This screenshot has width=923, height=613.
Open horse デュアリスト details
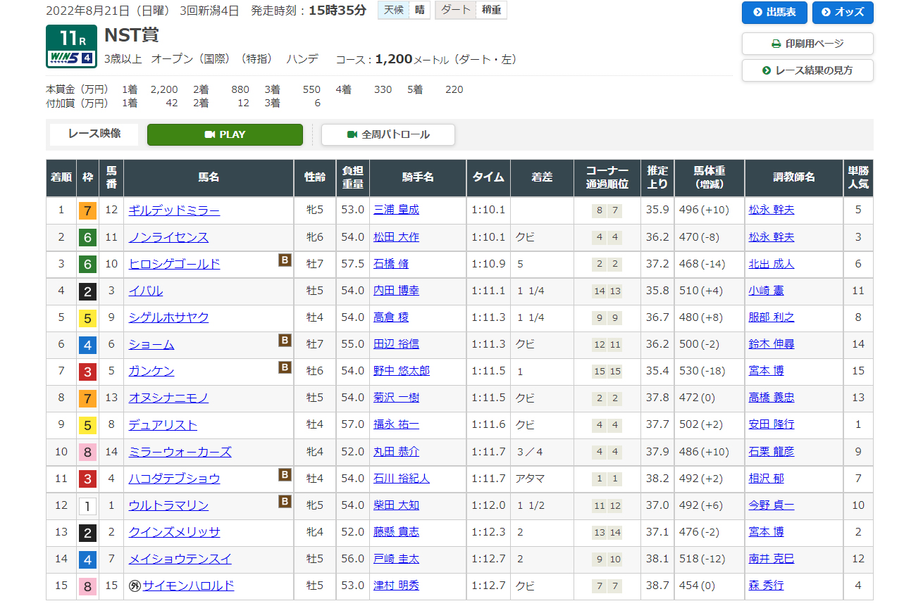163,425
